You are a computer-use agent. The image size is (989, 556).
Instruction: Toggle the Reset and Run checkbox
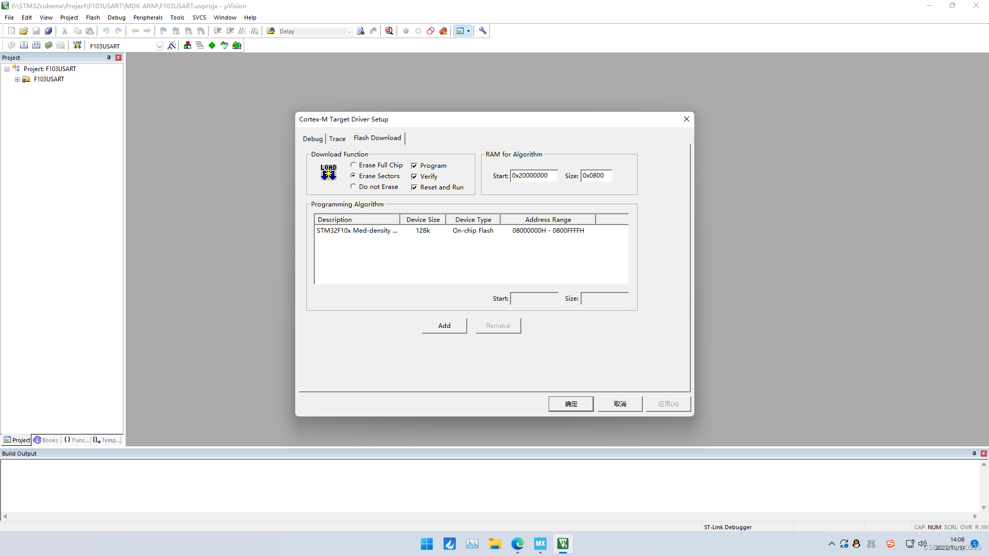click(x=414, y=187)
